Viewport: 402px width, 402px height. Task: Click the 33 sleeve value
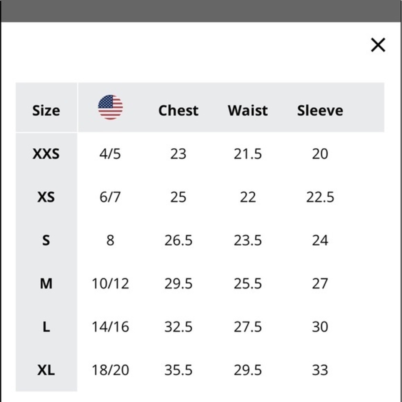(320, 370)
